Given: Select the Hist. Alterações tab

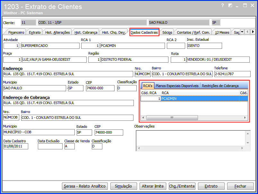Looking at the screenshot, I should (57, 32).
